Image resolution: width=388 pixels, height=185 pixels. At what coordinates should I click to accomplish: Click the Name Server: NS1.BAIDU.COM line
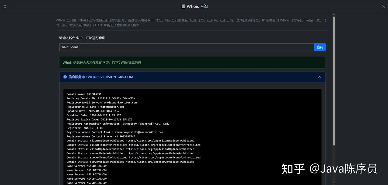(x=87, y=166)
